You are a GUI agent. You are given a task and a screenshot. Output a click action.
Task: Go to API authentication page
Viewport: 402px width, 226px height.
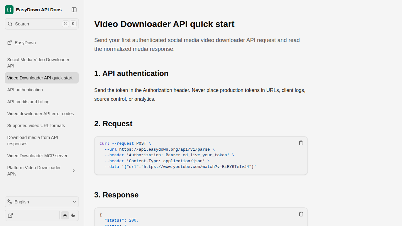click(x=42, y=90)
